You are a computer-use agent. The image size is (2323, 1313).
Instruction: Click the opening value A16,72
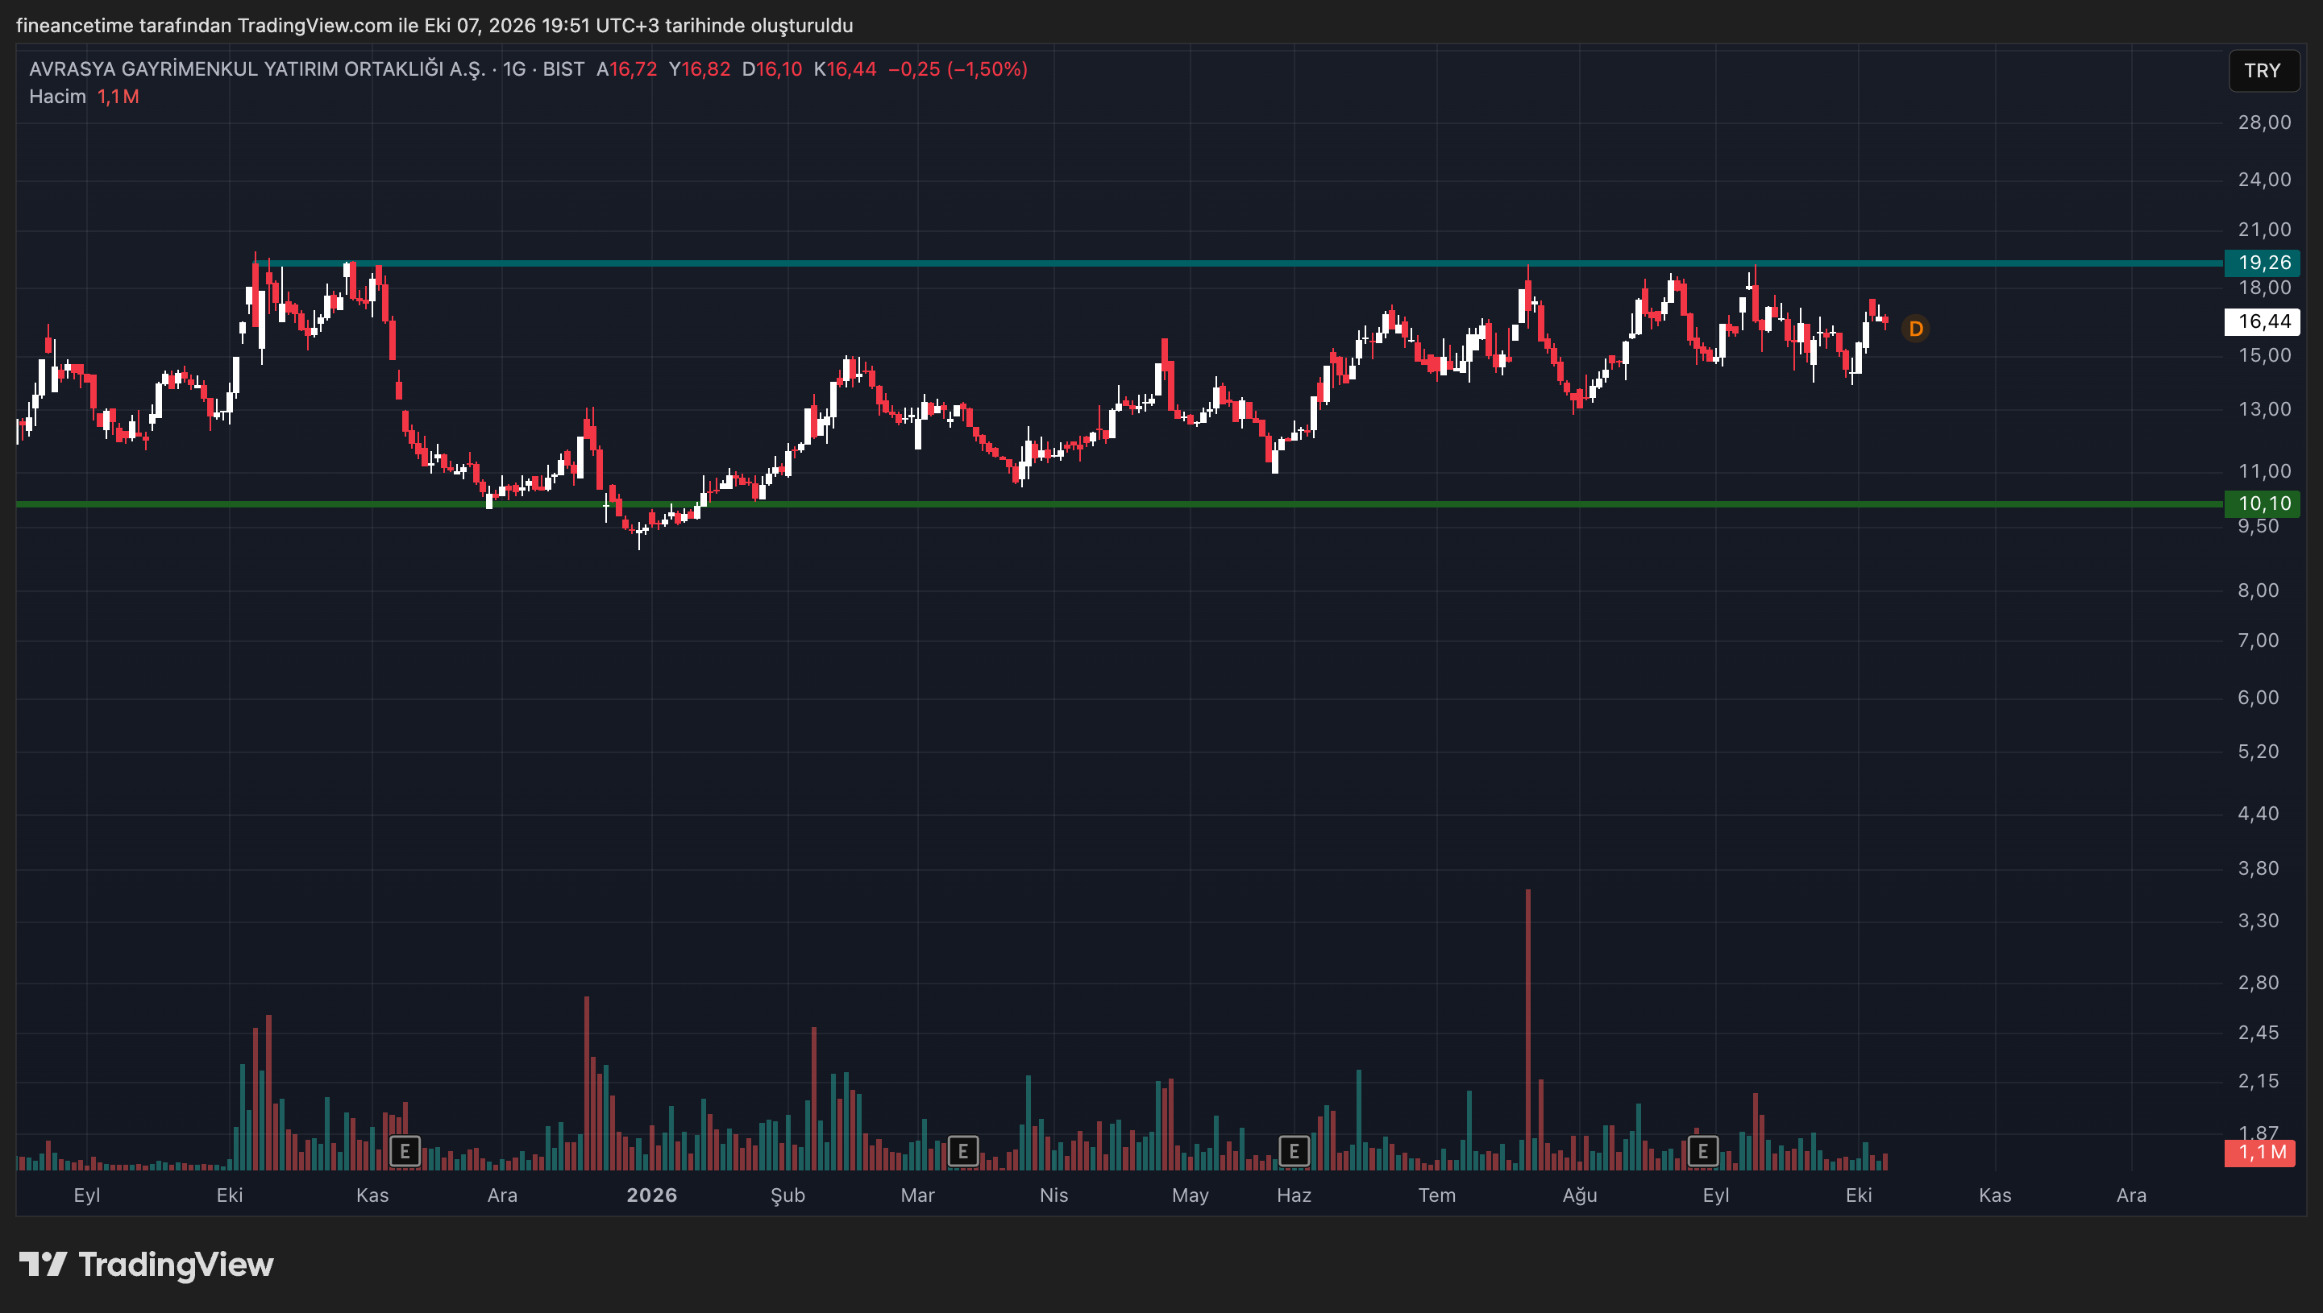[x=627, y=69]
